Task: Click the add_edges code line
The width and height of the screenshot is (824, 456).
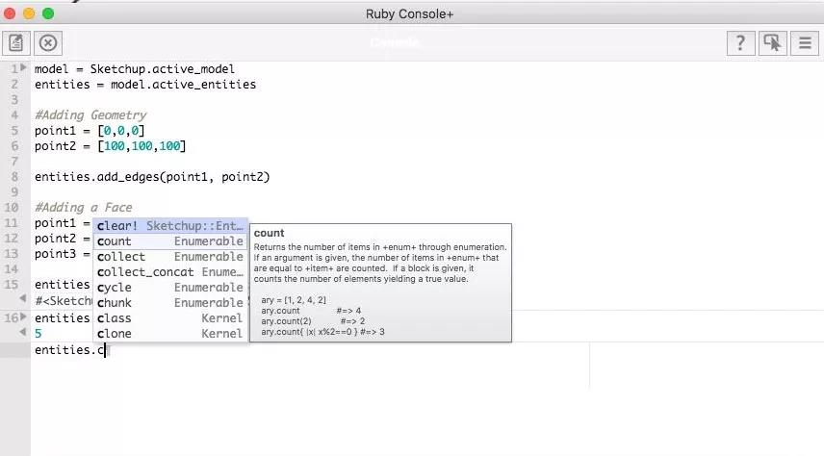Action: pyautogui.click(x=152, y=177)
